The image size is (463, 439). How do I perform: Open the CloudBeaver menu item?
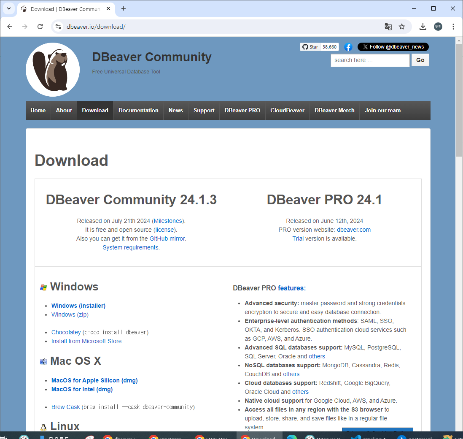pyautogui.click(x=287, y=110)
